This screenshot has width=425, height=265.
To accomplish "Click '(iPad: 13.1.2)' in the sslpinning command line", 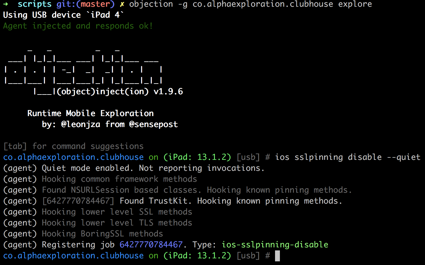I will click(x=197, y=157).
